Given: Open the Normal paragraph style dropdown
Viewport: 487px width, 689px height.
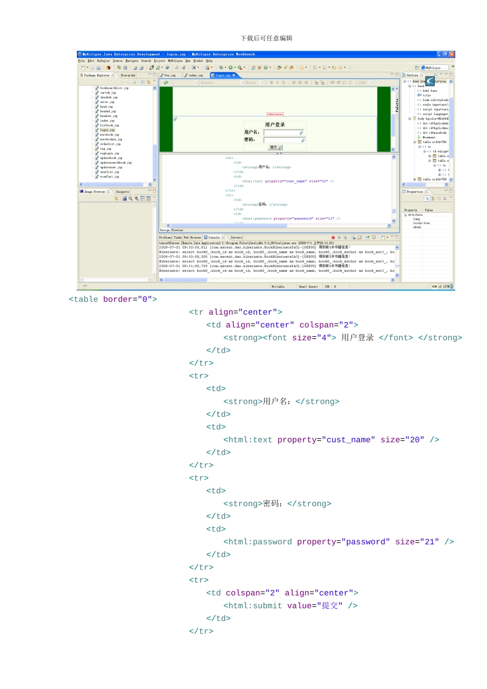Looking at the screenshot, I should [254, 83].
